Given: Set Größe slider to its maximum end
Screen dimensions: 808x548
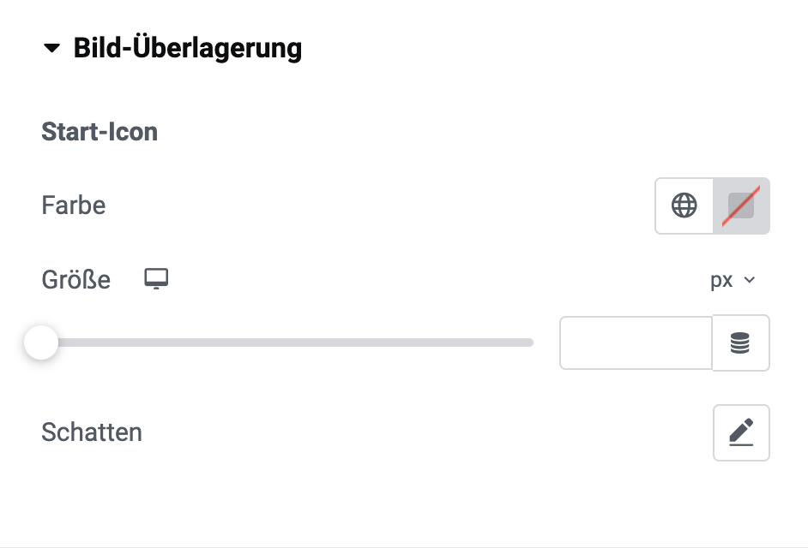Looking at the screenshot, I should [x=531, y=342].
